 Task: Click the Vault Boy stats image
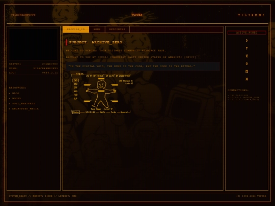[x=101, y=94]
